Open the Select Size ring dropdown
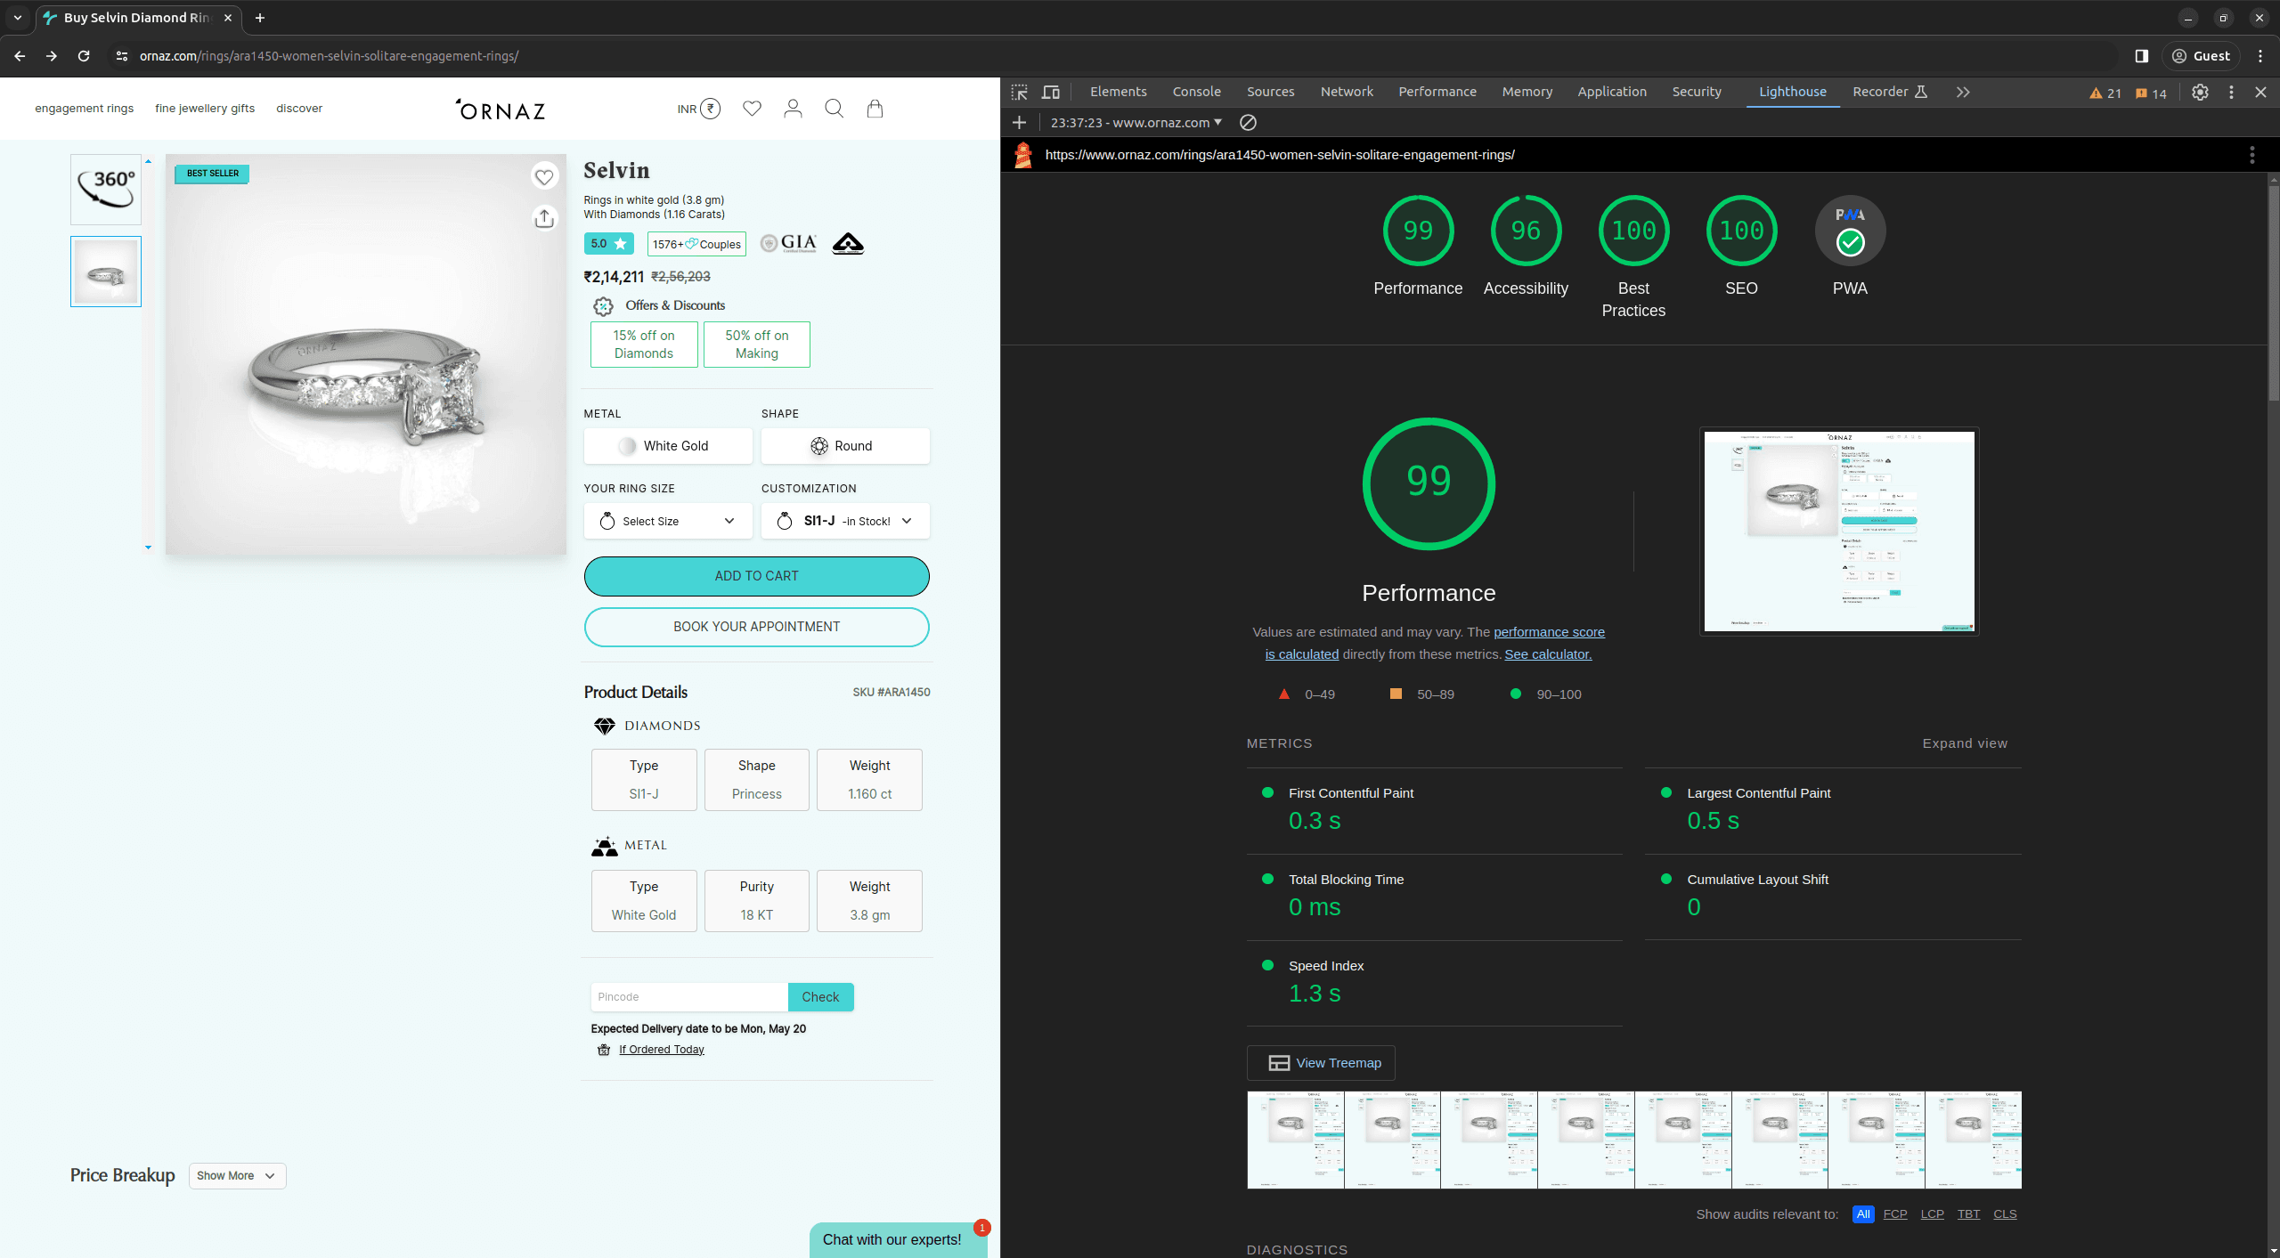 click(x=668, y=521)
